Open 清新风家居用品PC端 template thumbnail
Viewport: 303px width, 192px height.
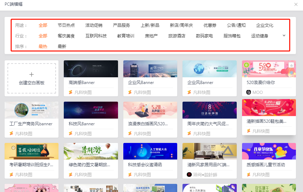(209, 151)
